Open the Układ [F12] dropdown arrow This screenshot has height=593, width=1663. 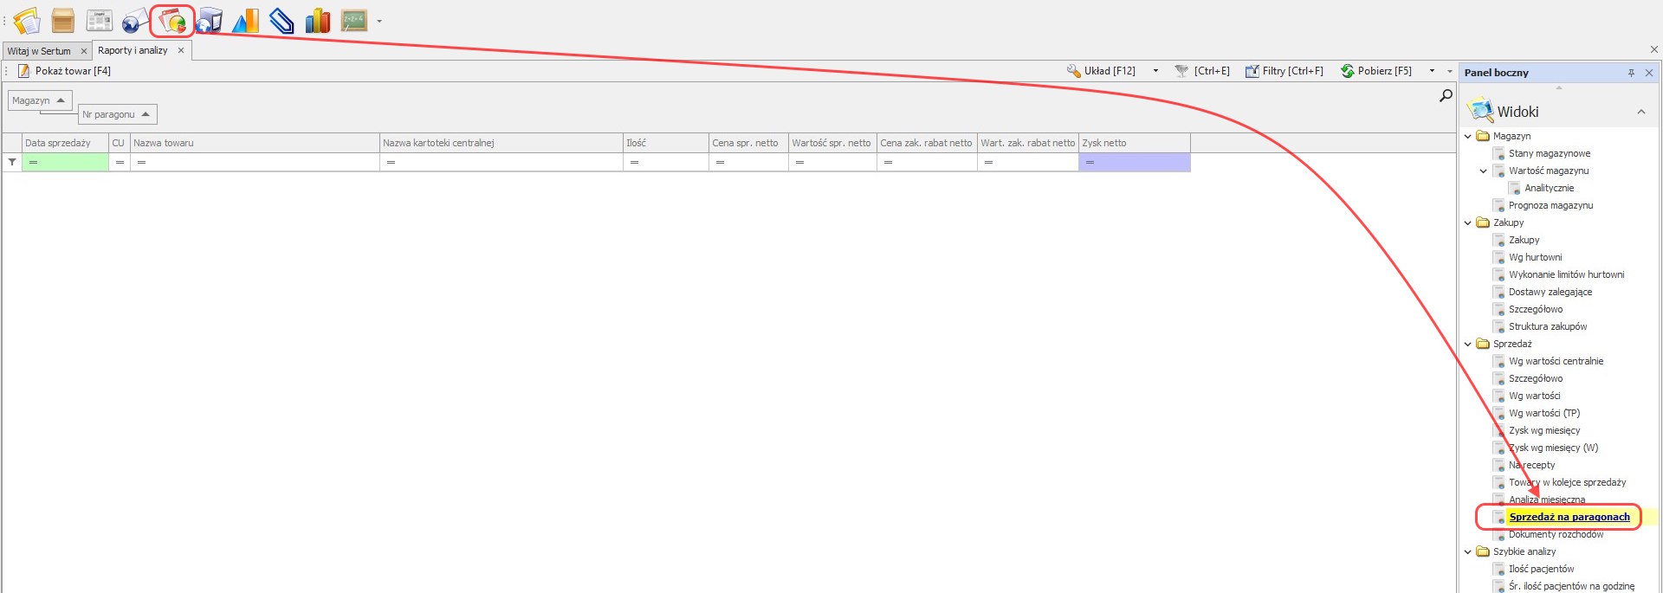point(1155,71)
